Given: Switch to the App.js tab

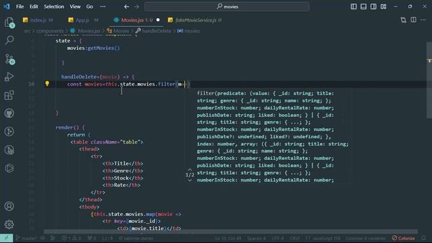Looking at the screenshot, I should tap(83, 20).
